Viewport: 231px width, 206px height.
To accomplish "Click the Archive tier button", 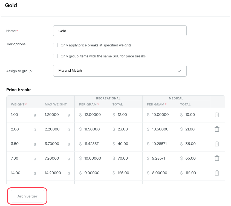I will tap(27, 196).
